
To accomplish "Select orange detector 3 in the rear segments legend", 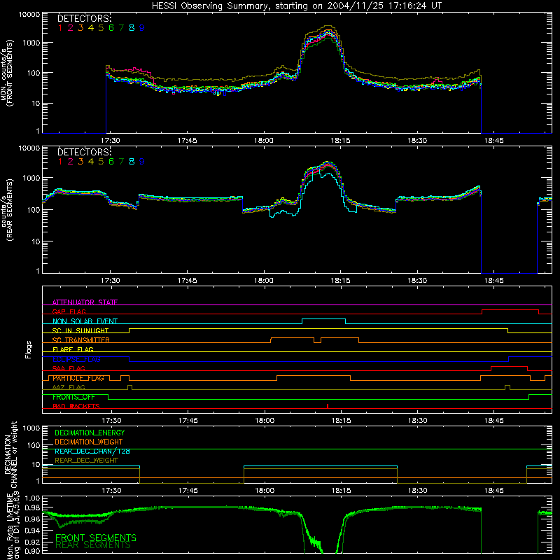I will tap(80, 162).
